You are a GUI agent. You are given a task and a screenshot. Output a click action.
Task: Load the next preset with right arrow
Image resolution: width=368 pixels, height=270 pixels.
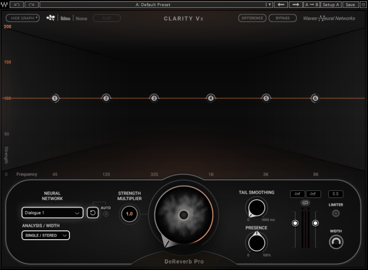tap(295, 5)
